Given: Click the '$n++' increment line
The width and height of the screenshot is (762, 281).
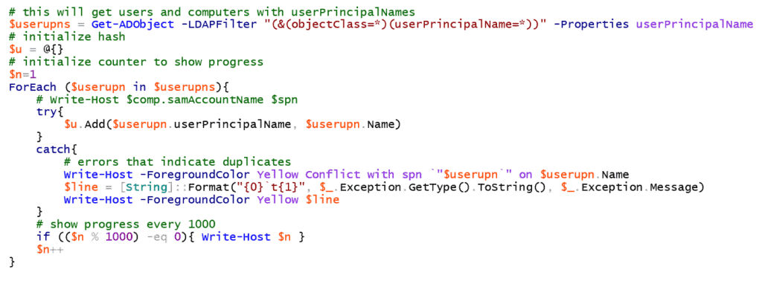Looking at the screenshot, I should click(50, 250).
